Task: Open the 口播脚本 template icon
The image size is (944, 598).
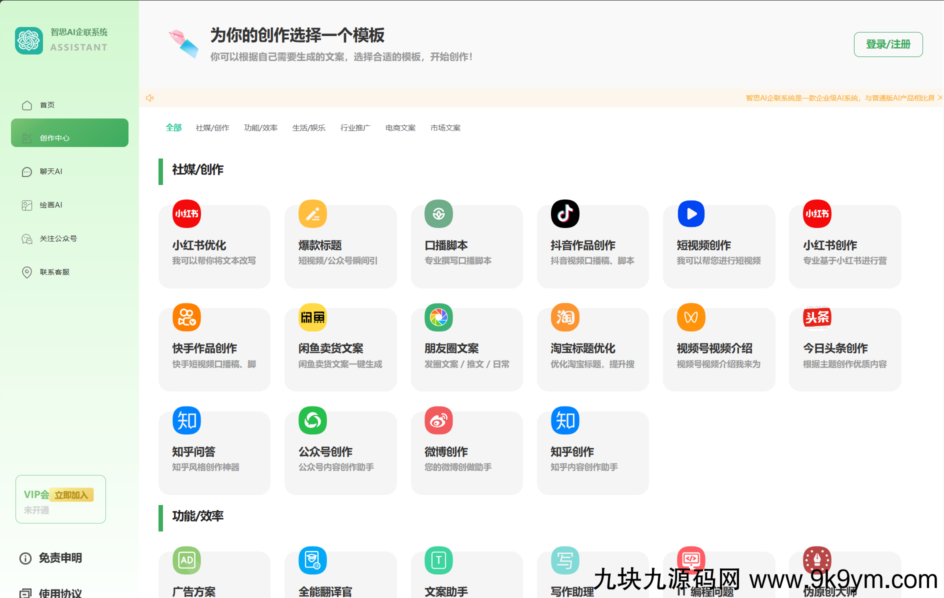Action: click(438, 213)
